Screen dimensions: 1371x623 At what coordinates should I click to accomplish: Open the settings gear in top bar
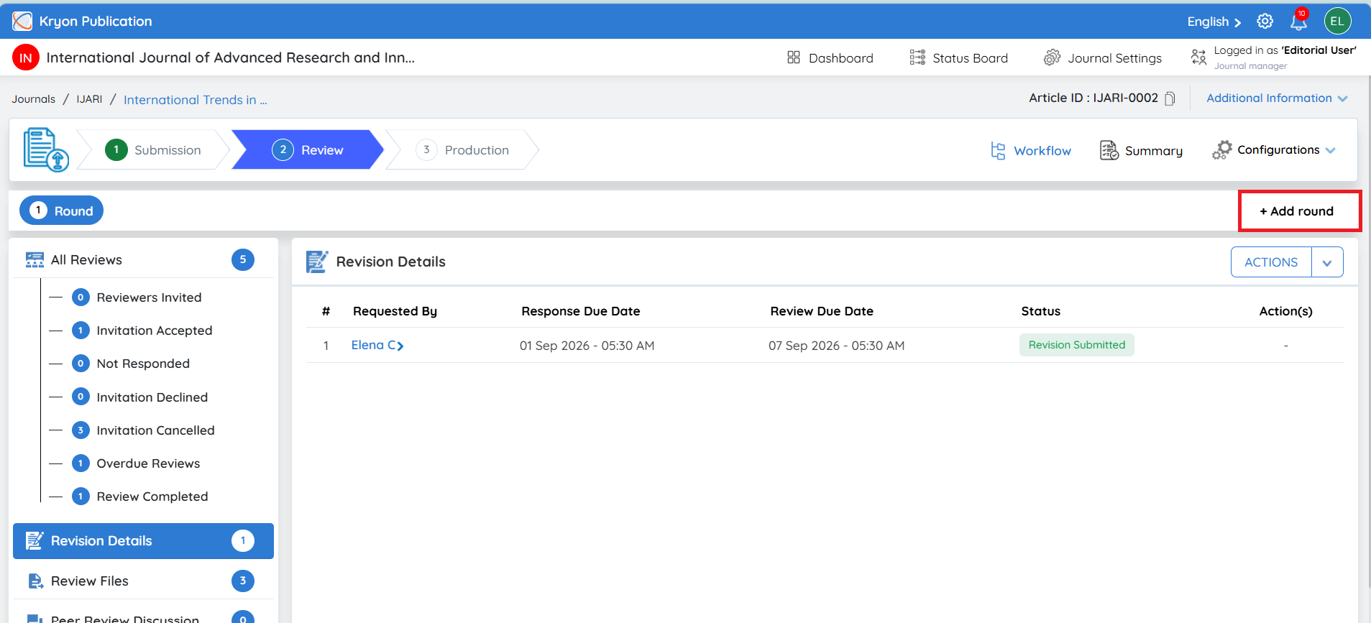click(x=1265, y=22)
